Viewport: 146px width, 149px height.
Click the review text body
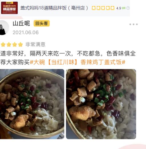click(68, 58)
